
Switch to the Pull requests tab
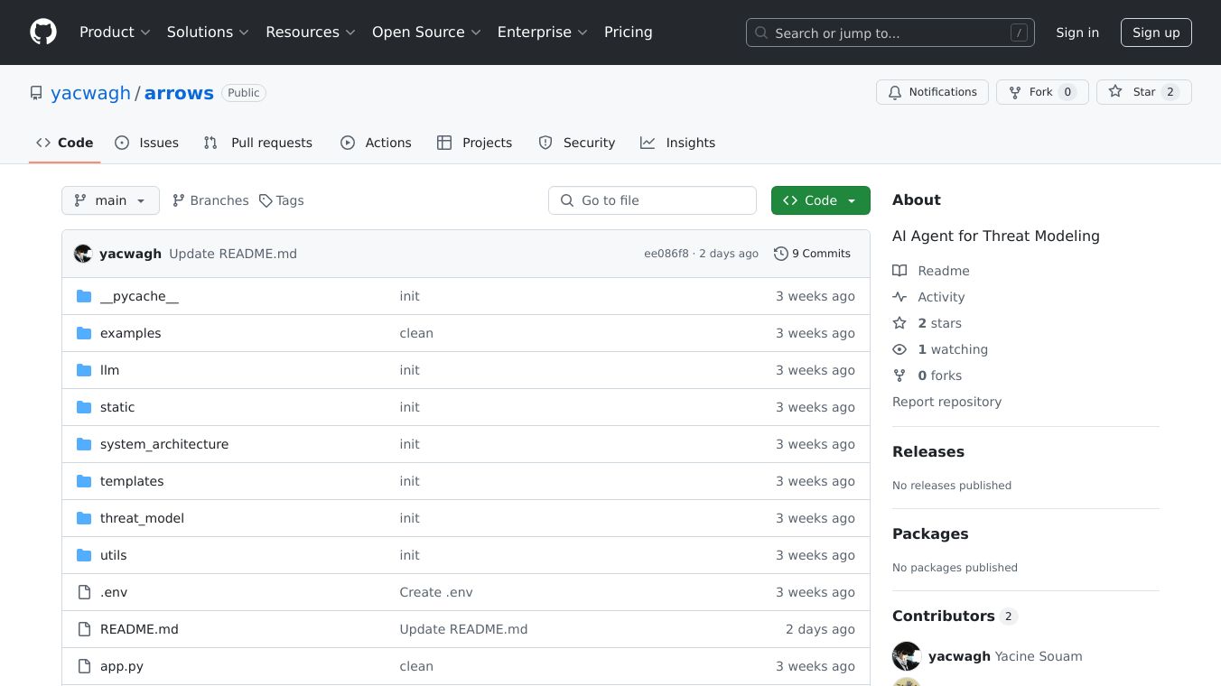[258, 143]
